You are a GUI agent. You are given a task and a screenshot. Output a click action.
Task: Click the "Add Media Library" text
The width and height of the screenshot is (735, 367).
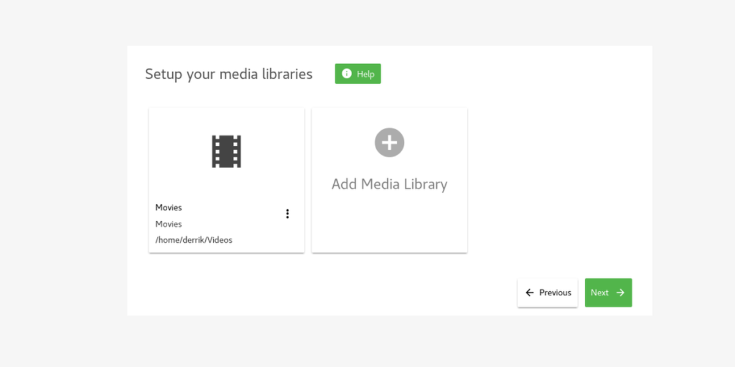tap(390, 184)
